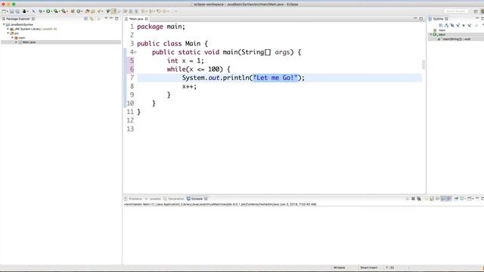Click Pin Console icon
Viewport: 484px width, 272px height.
456,199
